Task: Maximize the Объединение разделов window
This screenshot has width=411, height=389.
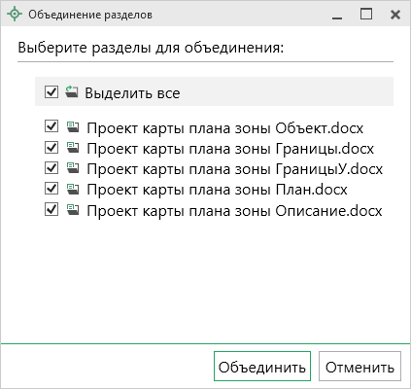Action: (x=366, y=14)
